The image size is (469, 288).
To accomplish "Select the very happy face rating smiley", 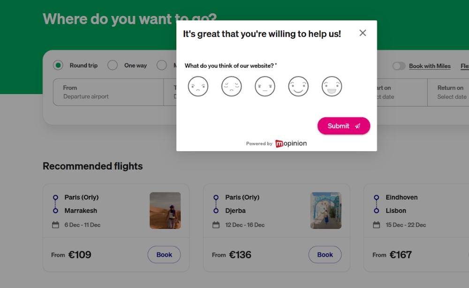I will (x=332, y=86).
